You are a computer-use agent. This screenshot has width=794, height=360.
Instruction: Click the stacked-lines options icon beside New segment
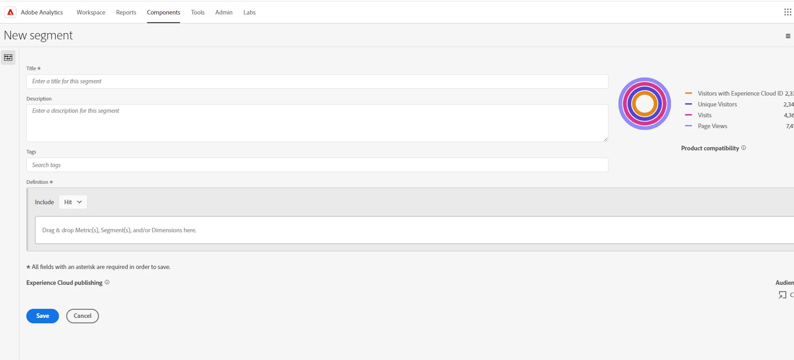pos(788,36)
